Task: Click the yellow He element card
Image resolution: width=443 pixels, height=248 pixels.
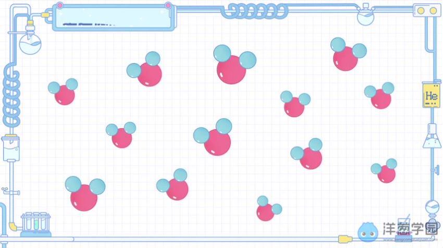Action: tap(431, 95)
